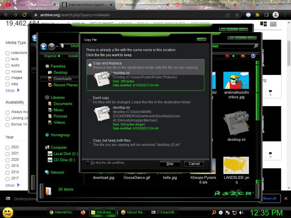
Task: Select Downloads in navigation pane
Action: pyautogui.click(x=63, y=79)
